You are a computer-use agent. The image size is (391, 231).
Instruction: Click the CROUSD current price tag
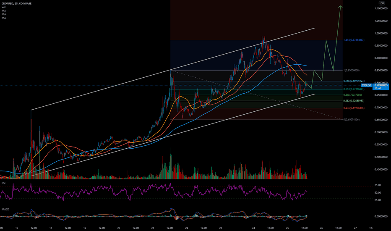coord(367,85)
